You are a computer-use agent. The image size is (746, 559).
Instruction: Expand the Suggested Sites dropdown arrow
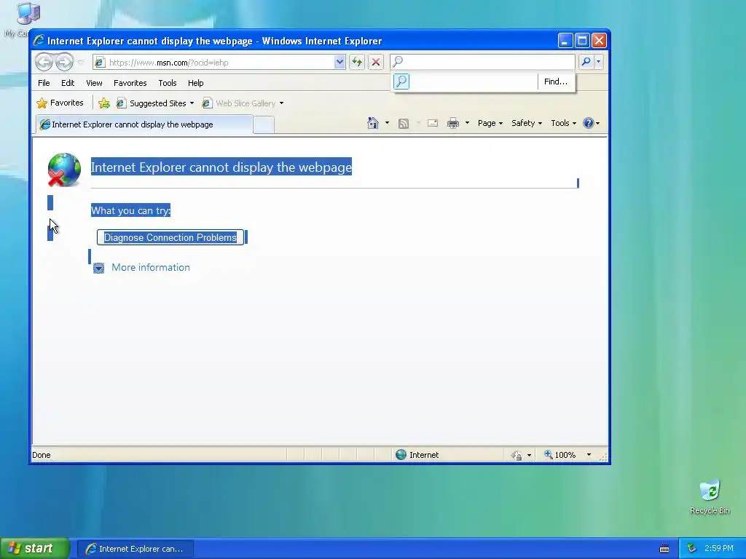pyautogui.click(x=192, y=103)
